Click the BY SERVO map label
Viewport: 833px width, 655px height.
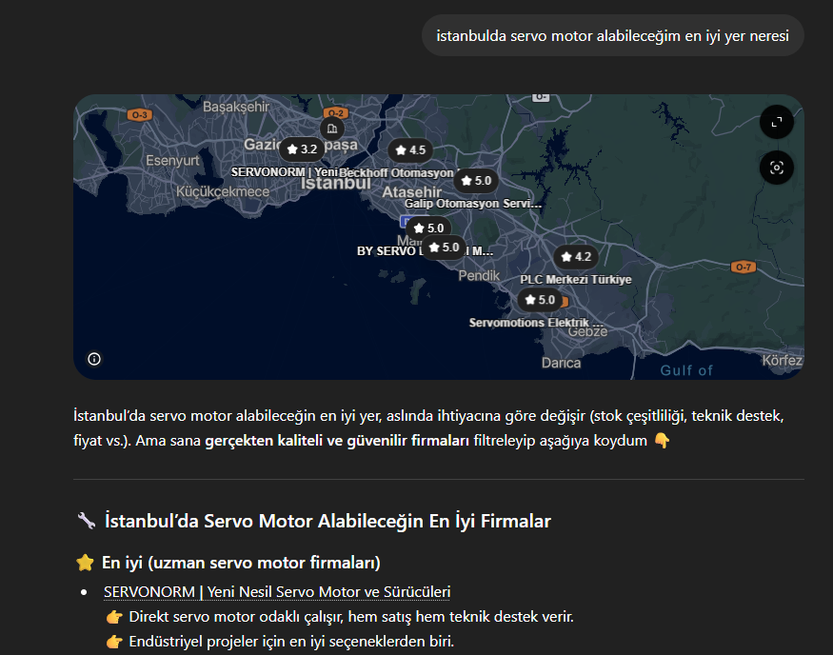425,251
